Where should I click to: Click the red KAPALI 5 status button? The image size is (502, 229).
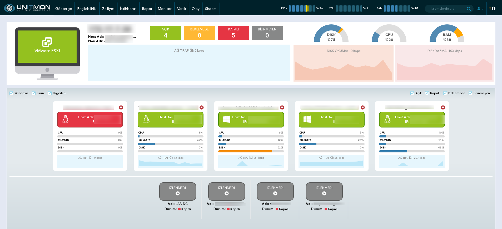(233, 33)
